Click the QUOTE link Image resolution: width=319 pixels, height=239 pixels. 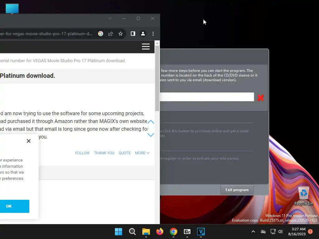click(x=125, y=153)
